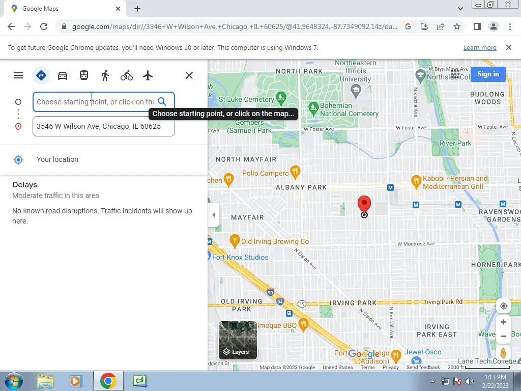Open the Chrome profile avatar
Viewport: 521px width, 391px height.
click(494, 26)
